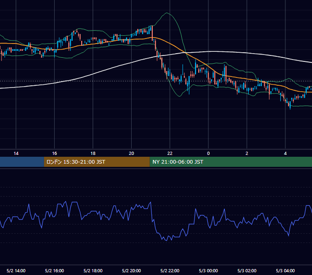Click the 0 hour axis label
This screenshot has width=312, height=275.
[x=208, y=154]
